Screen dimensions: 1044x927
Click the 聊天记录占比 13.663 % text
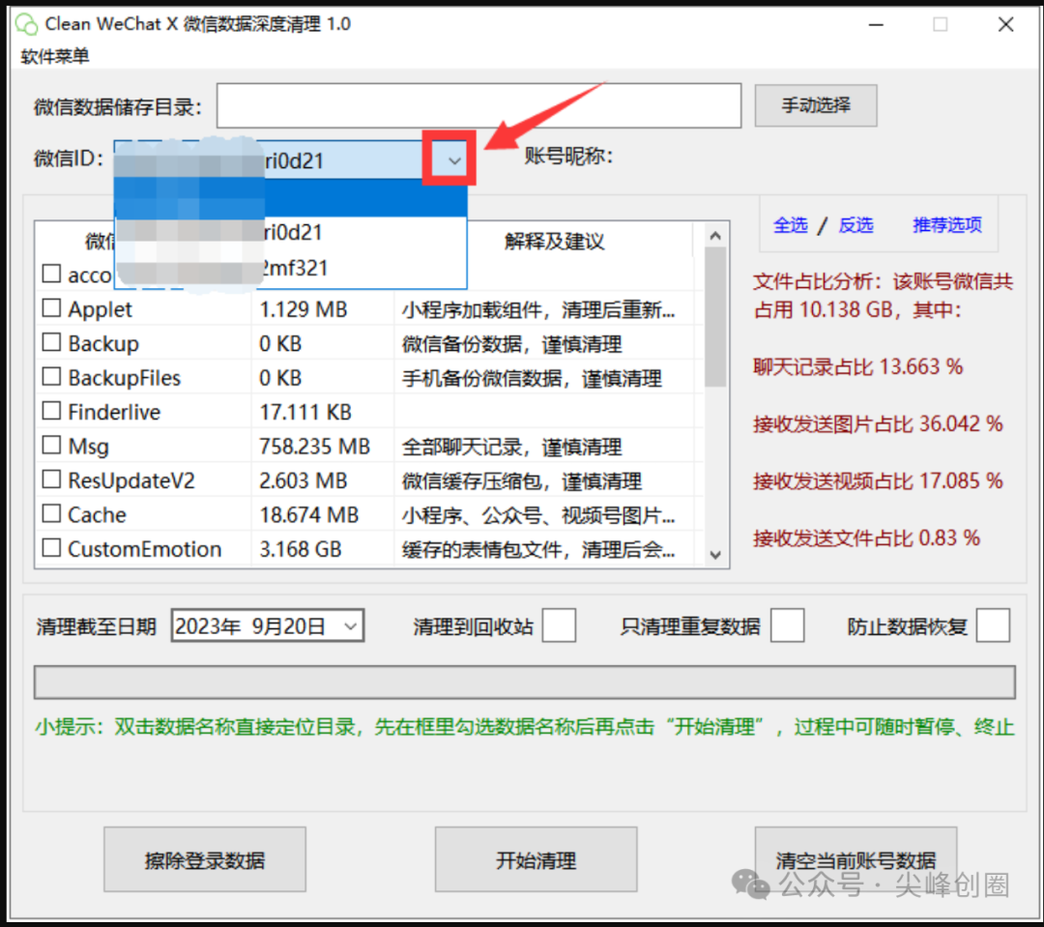[858, 366]
